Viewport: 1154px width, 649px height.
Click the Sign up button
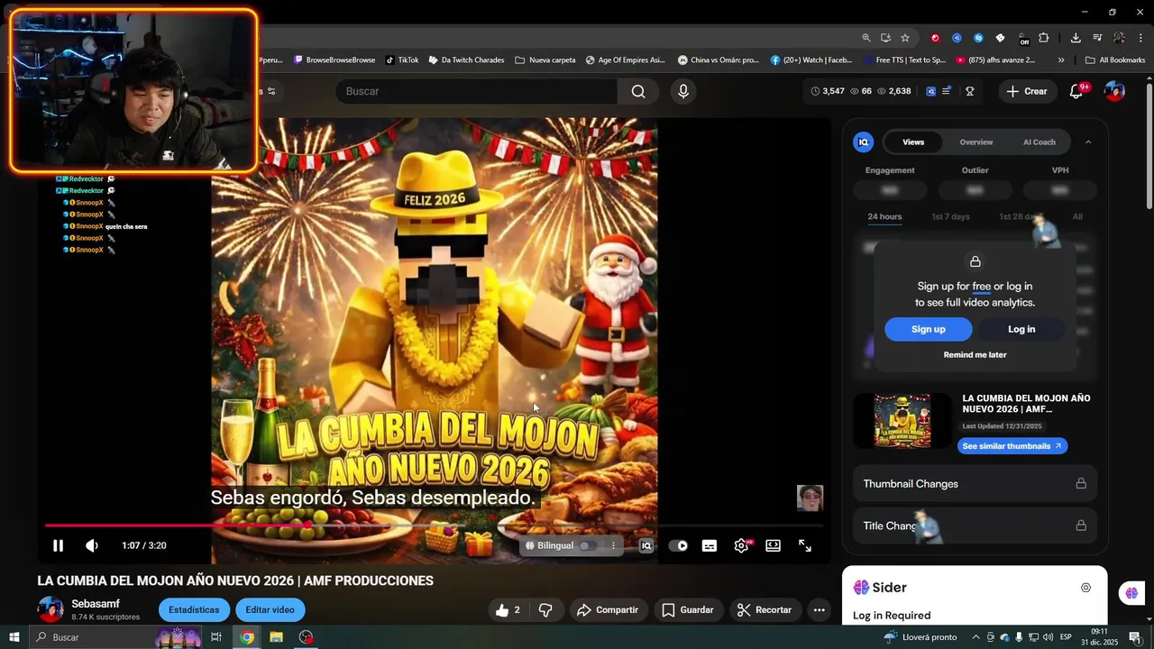(x=928, y=329)
